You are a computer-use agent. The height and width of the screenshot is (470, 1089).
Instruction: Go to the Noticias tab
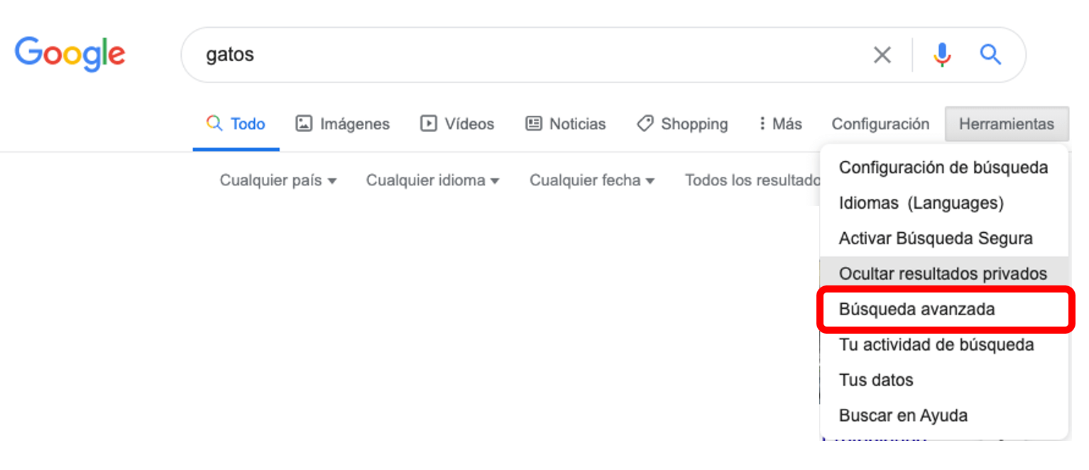[565, 124]
